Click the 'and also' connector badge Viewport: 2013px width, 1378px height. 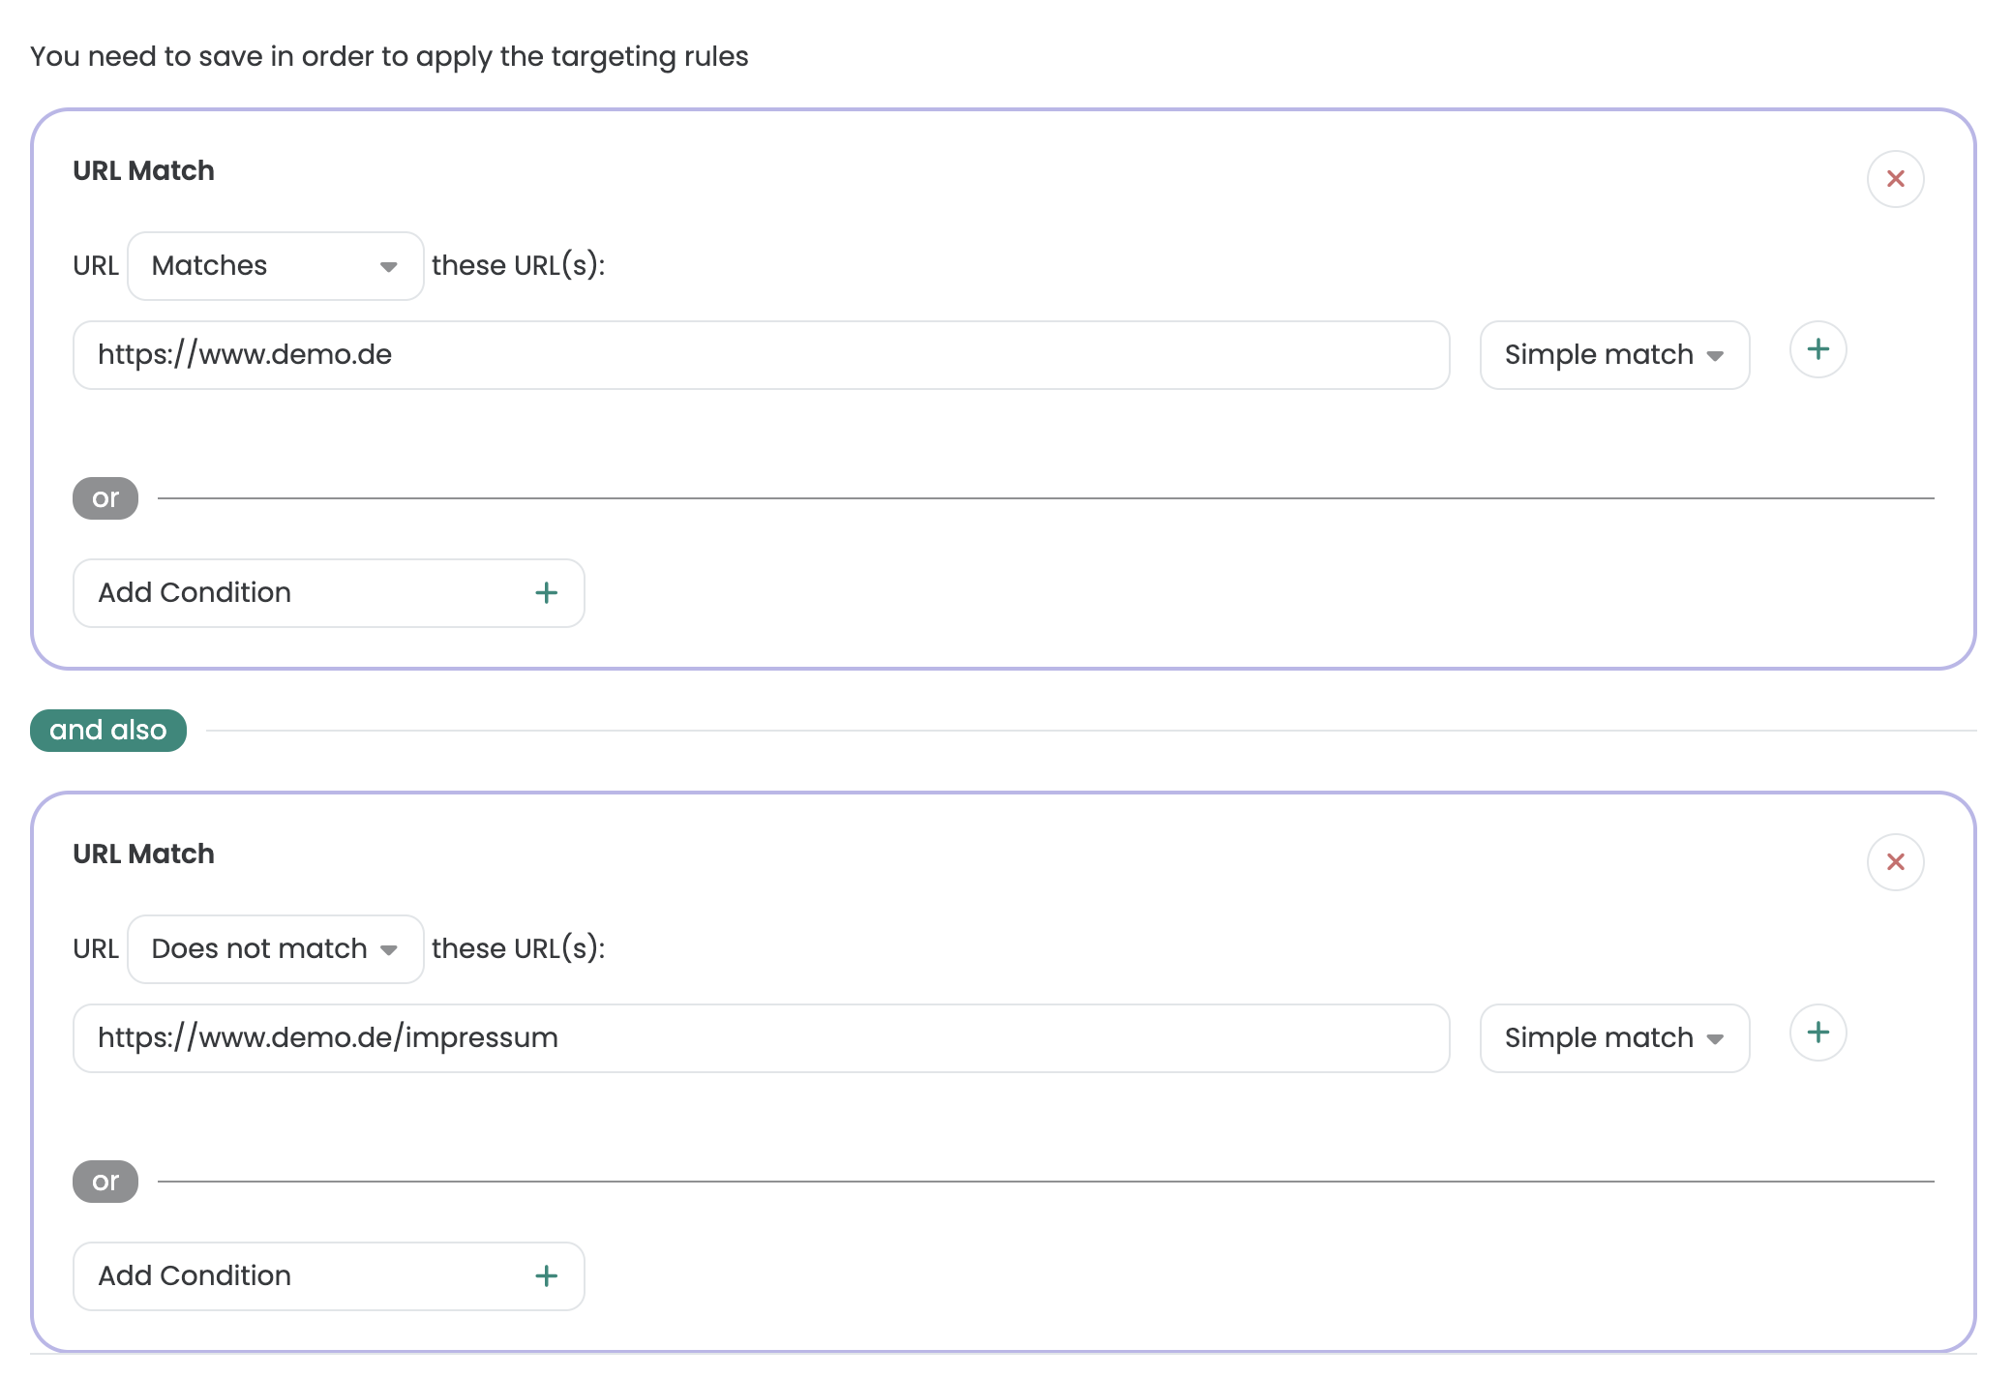[x=108, y=730]
